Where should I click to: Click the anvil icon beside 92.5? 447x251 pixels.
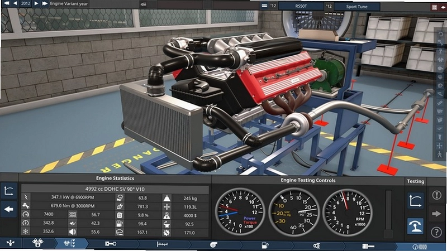click(167, 224)
